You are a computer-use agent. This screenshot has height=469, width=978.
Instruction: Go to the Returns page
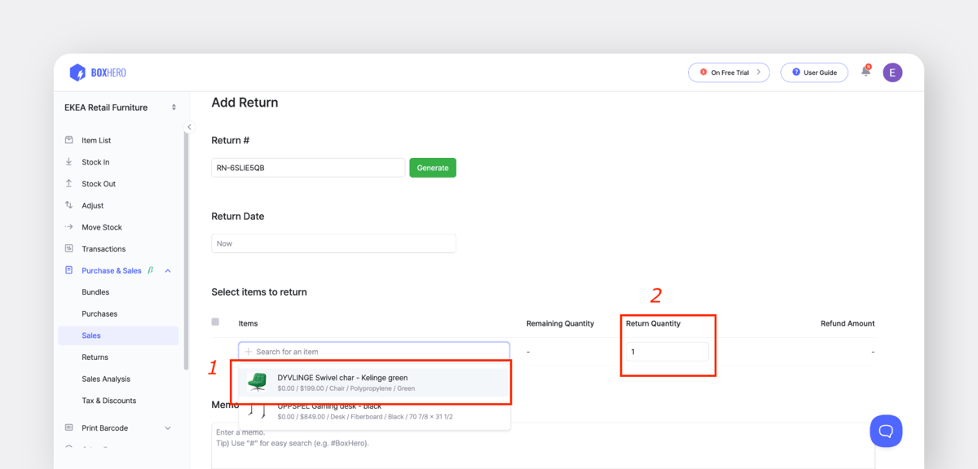(x=95, y=357)
